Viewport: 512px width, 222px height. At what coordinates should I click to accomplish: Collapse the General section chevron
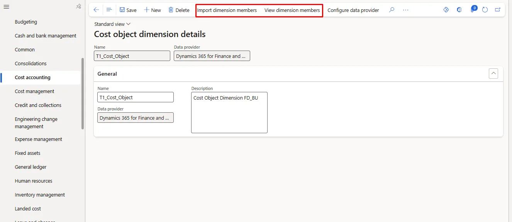pyautogui.click(x=493, y=73)
